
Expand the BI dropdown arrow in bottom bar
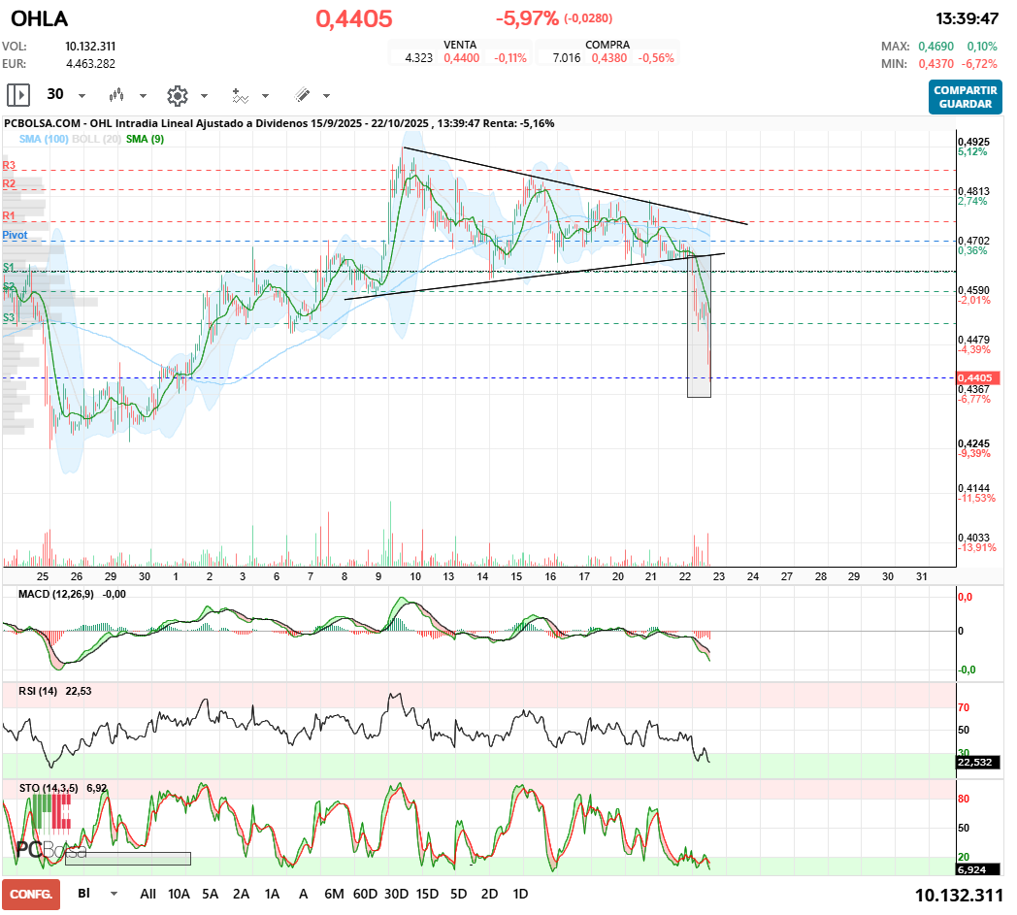pos(115,894)
